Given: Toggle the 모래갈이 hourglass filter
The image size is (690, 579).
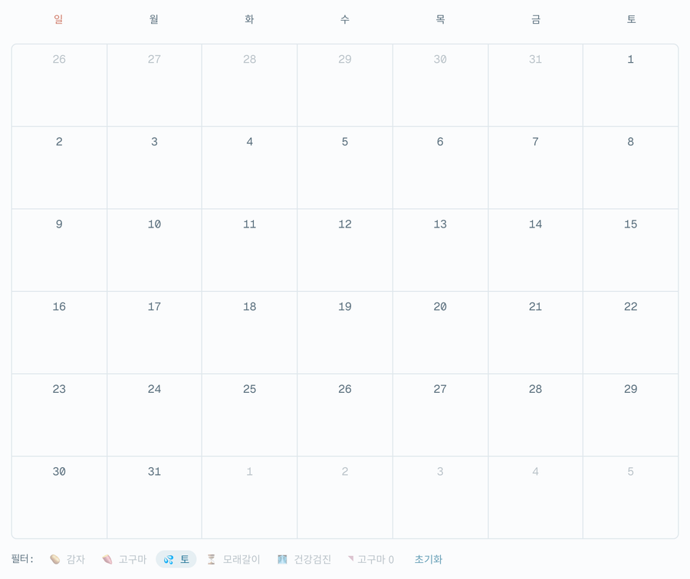Looking at the screenshot, I should [234, 559].
